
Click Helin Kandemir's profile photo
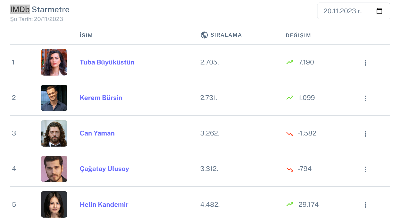pos(54,204)
